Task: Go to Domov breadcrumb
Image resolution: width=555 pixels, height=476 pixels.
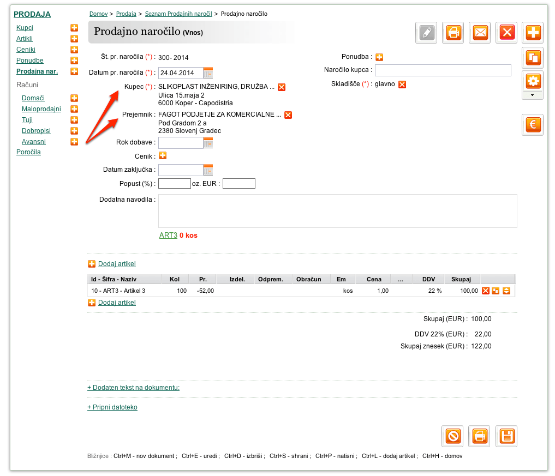Action: click(98, 14)
